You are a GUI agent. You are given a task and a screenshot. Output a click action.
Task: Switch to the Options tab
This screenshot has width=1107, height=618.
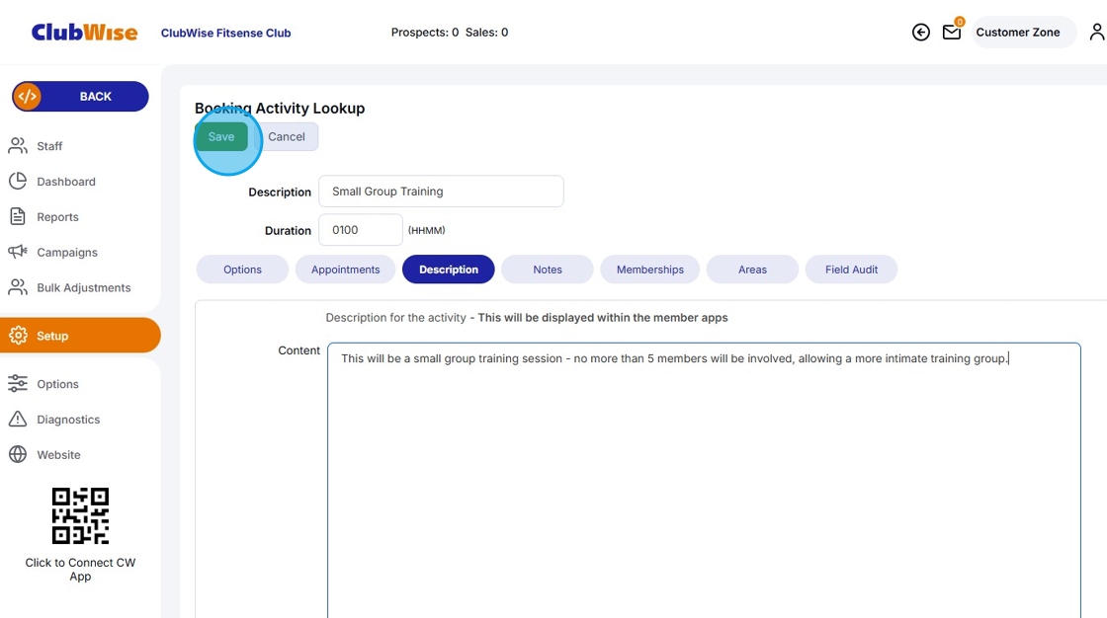pos(242,270)
